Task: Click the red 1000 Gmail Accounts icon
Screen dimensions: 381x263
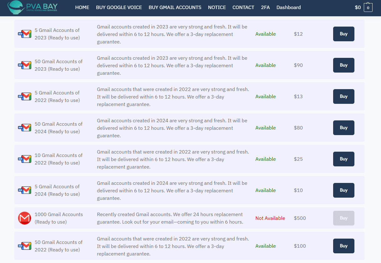Action: click(x=24, y=218)
